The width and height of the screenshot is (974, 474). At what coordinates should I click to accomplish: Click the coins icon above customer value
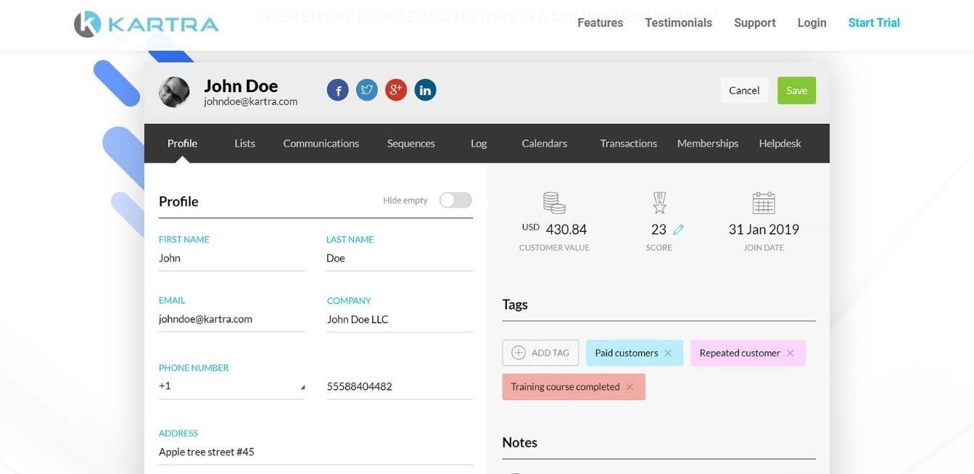pos(554,203)
